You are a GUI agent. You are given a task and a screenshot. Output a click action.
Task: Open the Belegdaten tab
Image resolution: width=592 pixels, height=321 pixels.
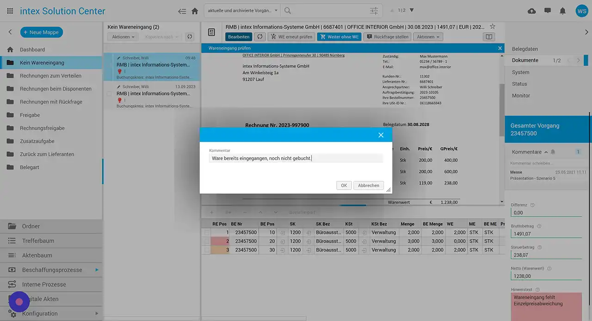pyautogui.click(x=524, y=49)
